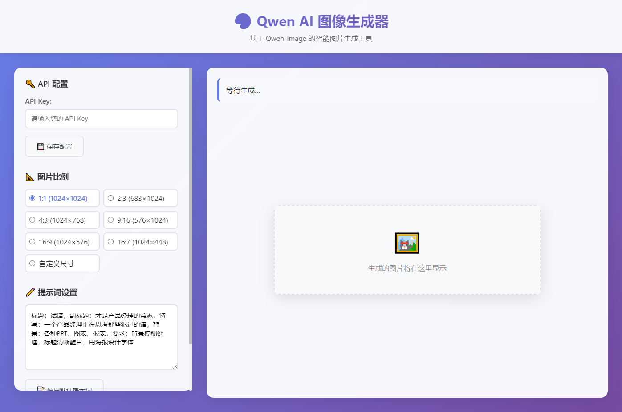Click the floppy disk icon in 保存配置
The width and height of the screenshot is (622, 412).
tap(41, 147)
